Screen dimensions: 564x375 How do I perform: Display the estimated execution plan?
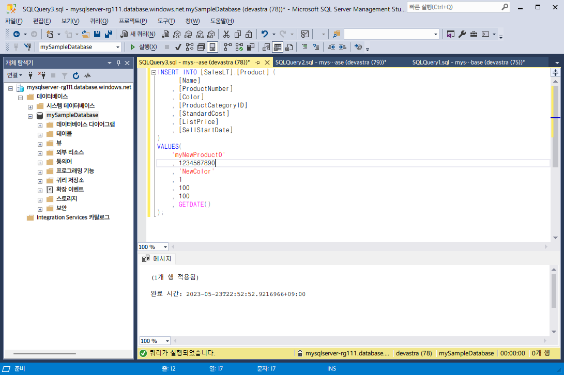tap(190, 46)
